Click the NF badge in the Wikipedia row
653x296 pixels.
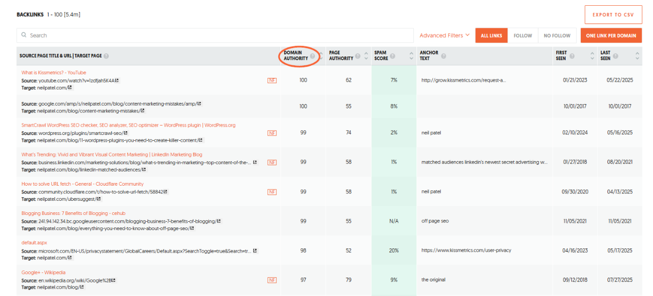pyautogui.click(x=272, y=280)
